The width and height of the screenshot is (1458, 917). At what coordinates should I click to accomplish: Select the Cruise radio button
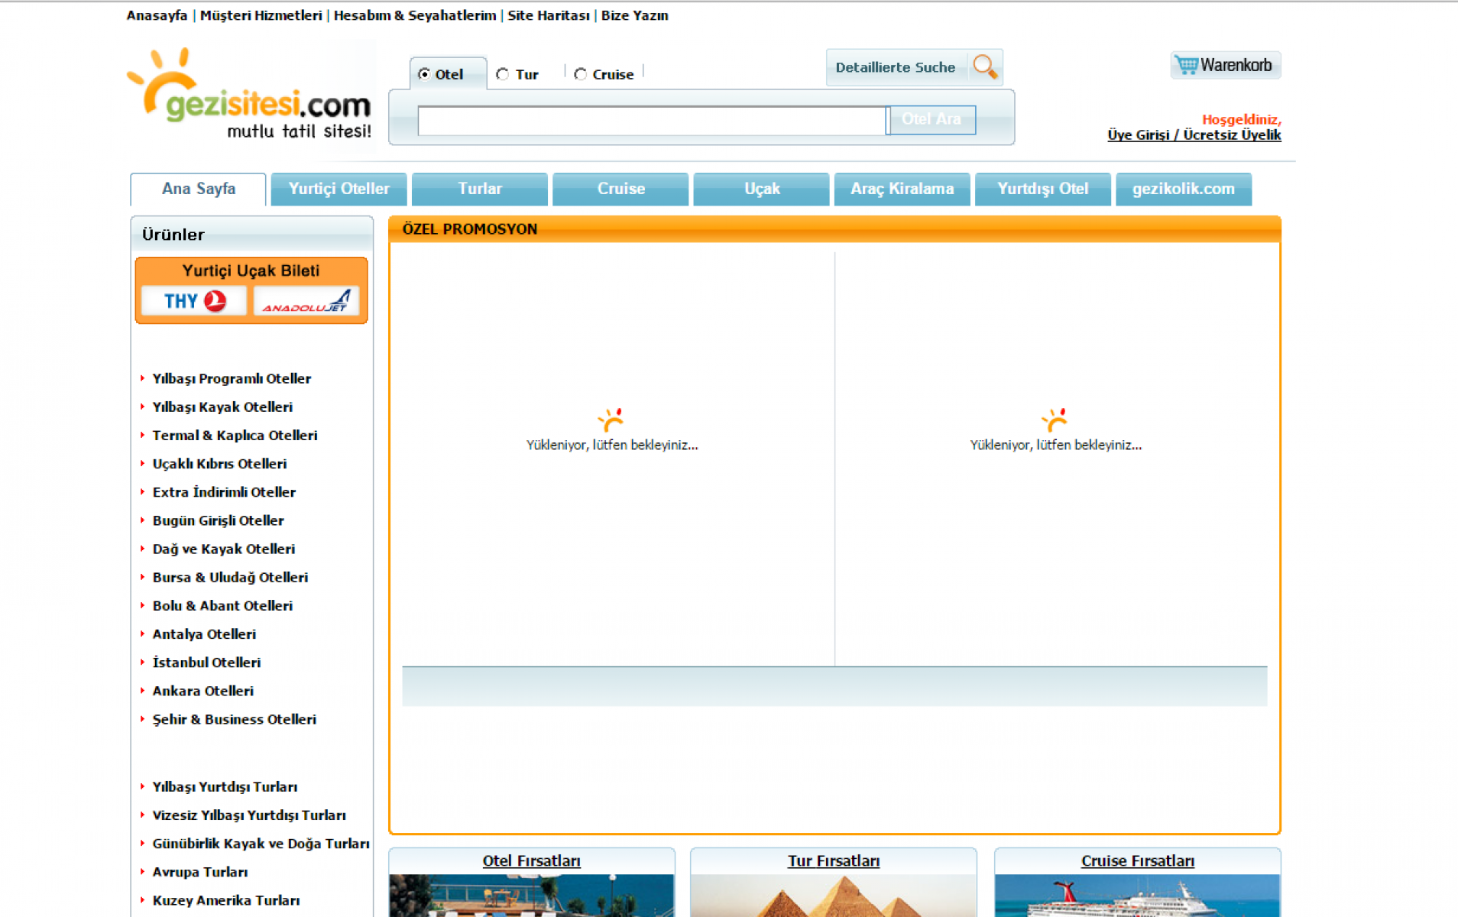click(x=581, y=74)
